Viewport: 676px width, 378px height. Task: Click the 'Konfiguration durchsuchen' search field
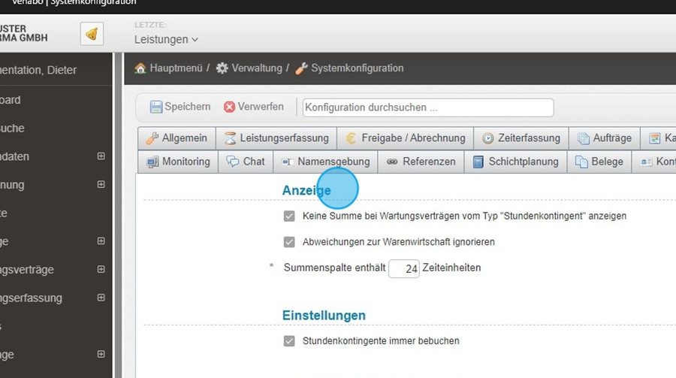[x=427, y=107]
